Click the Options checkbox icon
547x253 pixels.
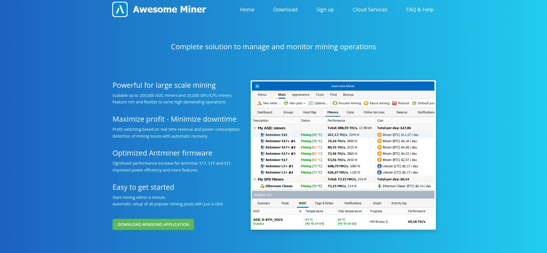tap(311, 103)
